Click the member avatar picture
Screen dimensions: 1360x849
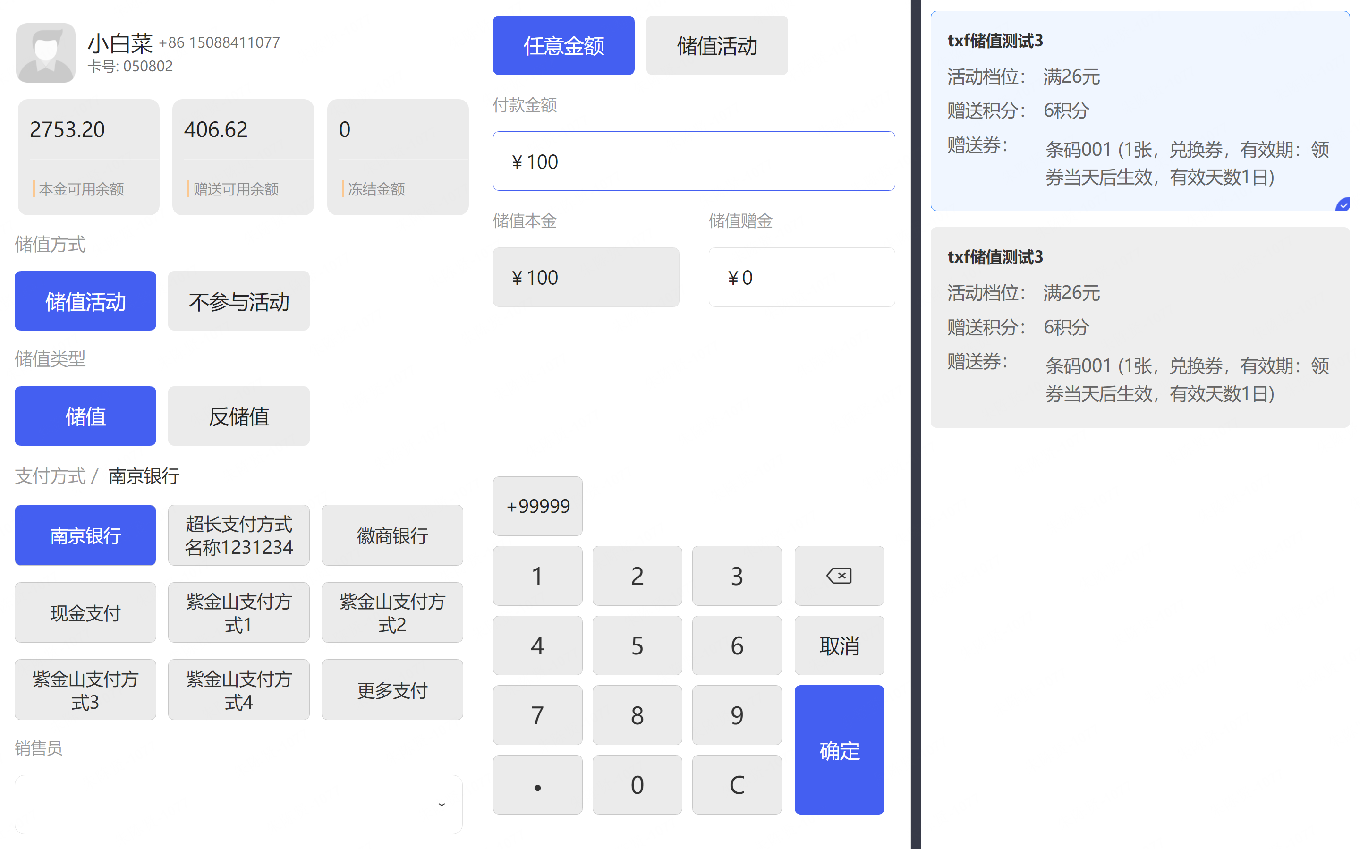(45, 53)
